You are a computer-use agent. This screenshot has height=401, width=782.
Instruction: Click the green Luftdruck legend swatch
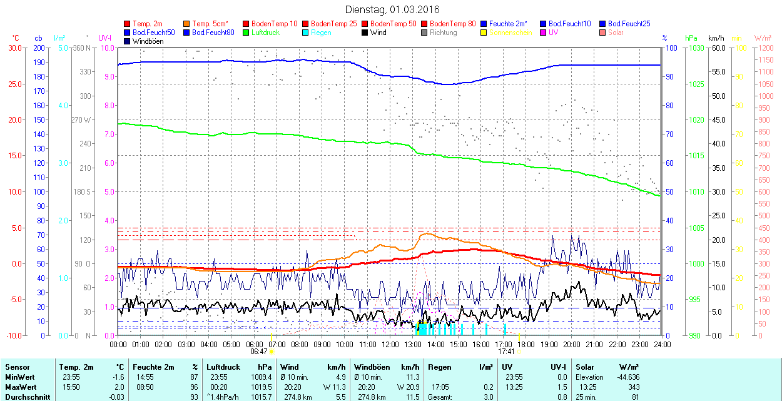246,33
